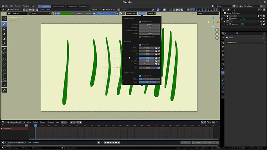Select the Fill bucket tool
Screen dimensions: 267x150
[4, 29]
